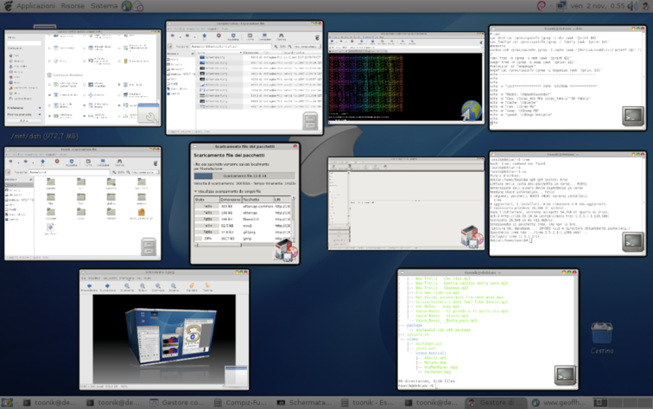Open the Sistema menu
653x409 pixels.
pos(104,6)
